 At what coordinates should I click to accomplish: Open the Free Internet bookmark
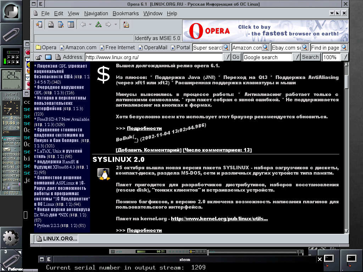pos(117,47)
